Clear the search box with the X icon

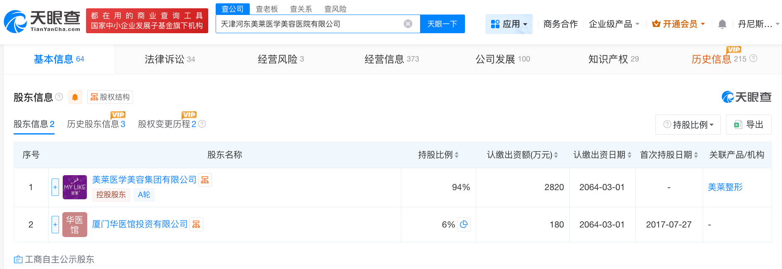point(408,24)
